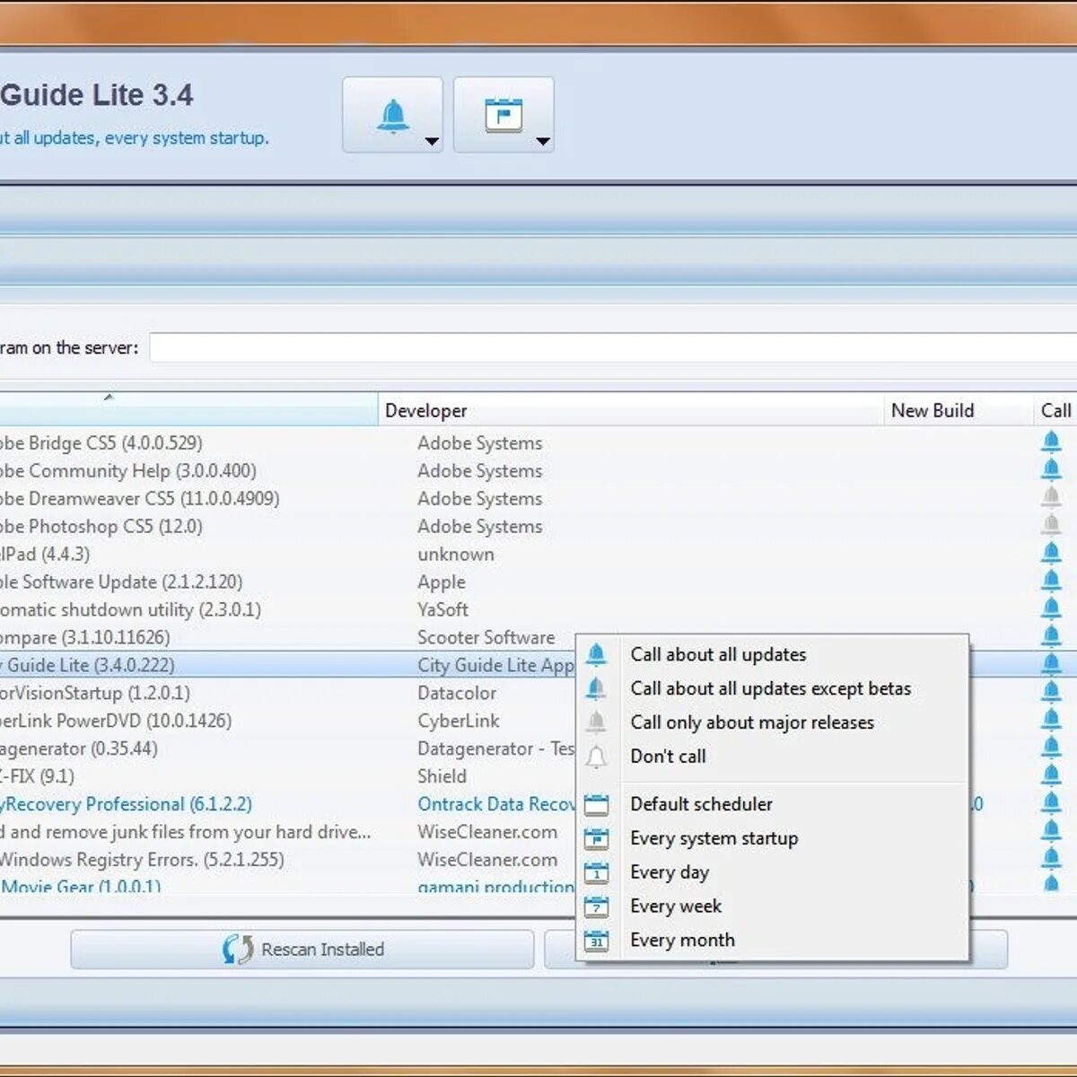Toggle bell for junk files WiseCleaner row
This screenshot has width=1077, height=1077.
point(1051,831)
